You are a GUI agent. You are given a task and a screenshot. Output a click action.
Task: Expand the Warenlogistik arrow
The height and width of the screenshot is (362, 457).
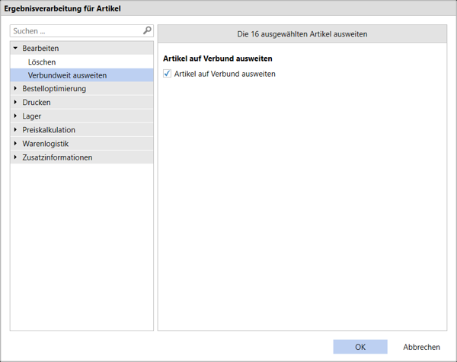[x=15, y=144]
